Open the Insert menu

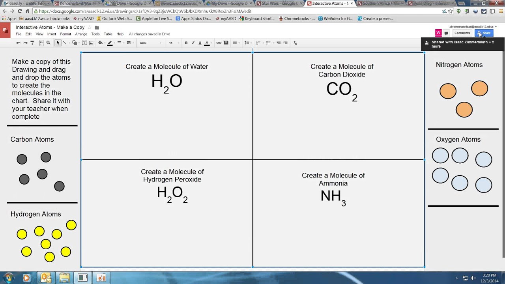tap(52, 34)
